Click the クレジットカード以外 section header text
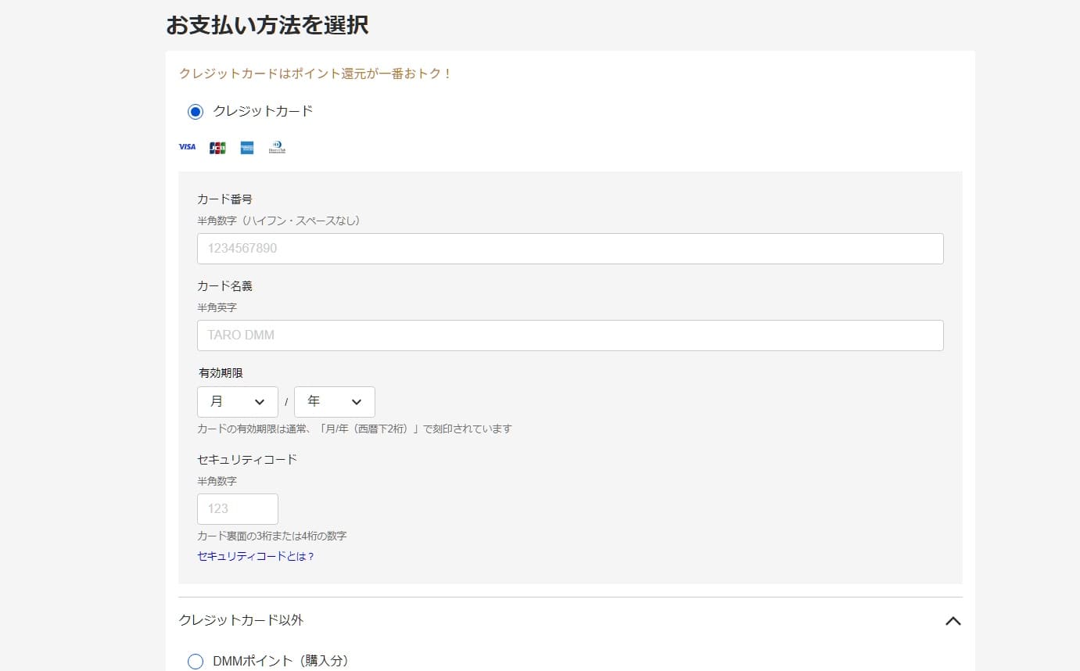 click(x=241, y=620)
